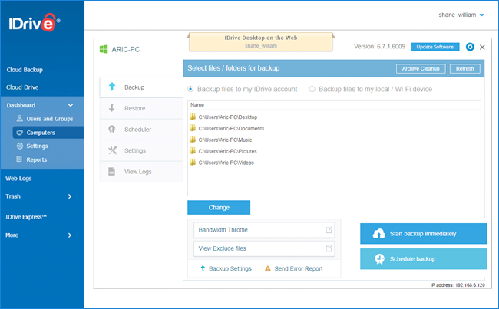
Task: Click the cloud upload icon on Start backup
Action: 378,234
